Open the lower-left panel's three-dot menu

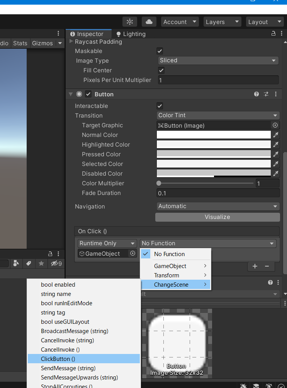pos(58,254)
